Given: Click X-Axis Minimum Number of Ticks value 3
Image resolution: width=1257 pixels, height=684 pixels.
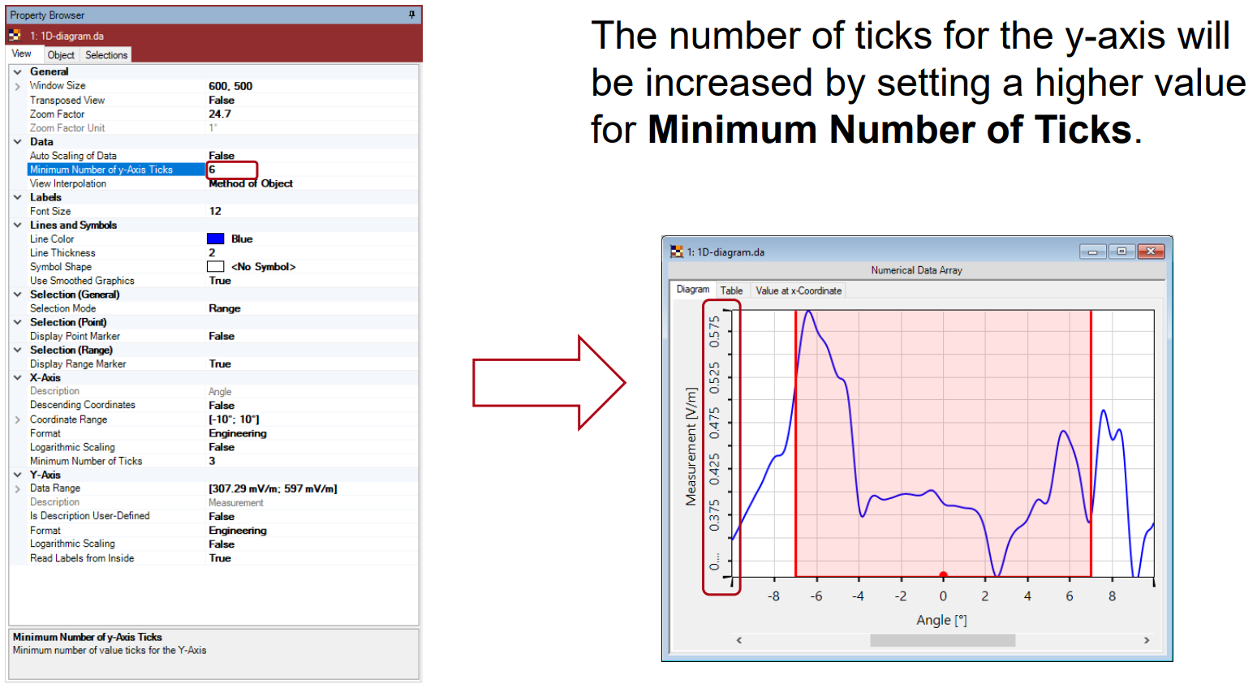Looking at the screenshot, I should tap(212, 461).
